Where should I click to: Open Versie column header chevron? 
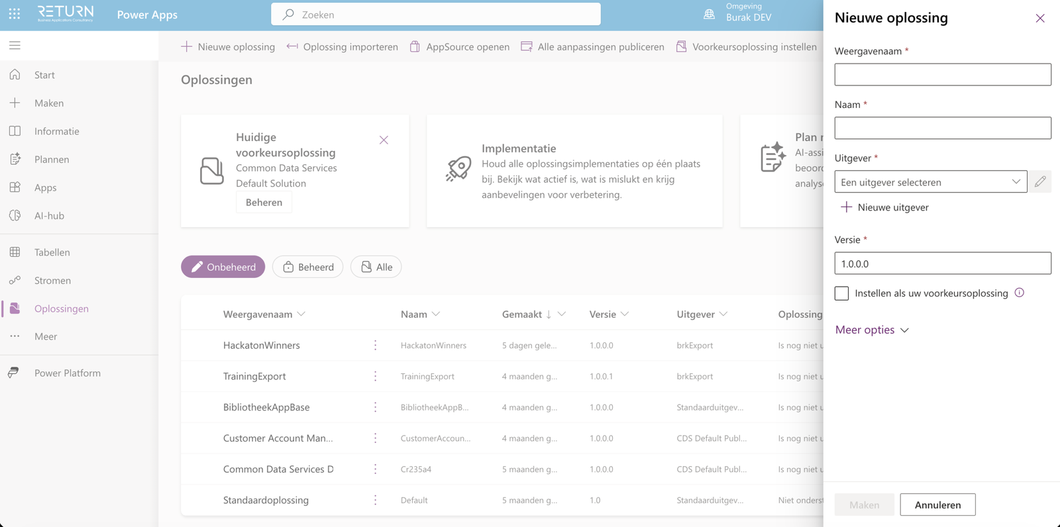click(625, 314)
